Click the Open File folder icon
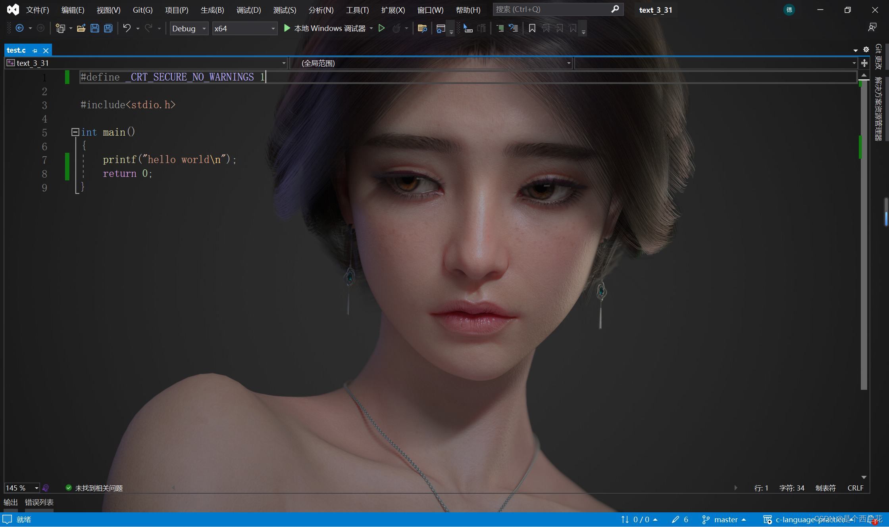The height and width of the screenshot is (527, 889). point(81,28)
